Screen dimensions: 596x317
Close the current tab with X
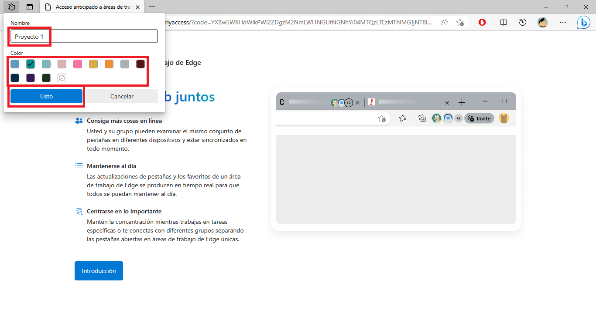pyautogui.click(x=138, y=7)
